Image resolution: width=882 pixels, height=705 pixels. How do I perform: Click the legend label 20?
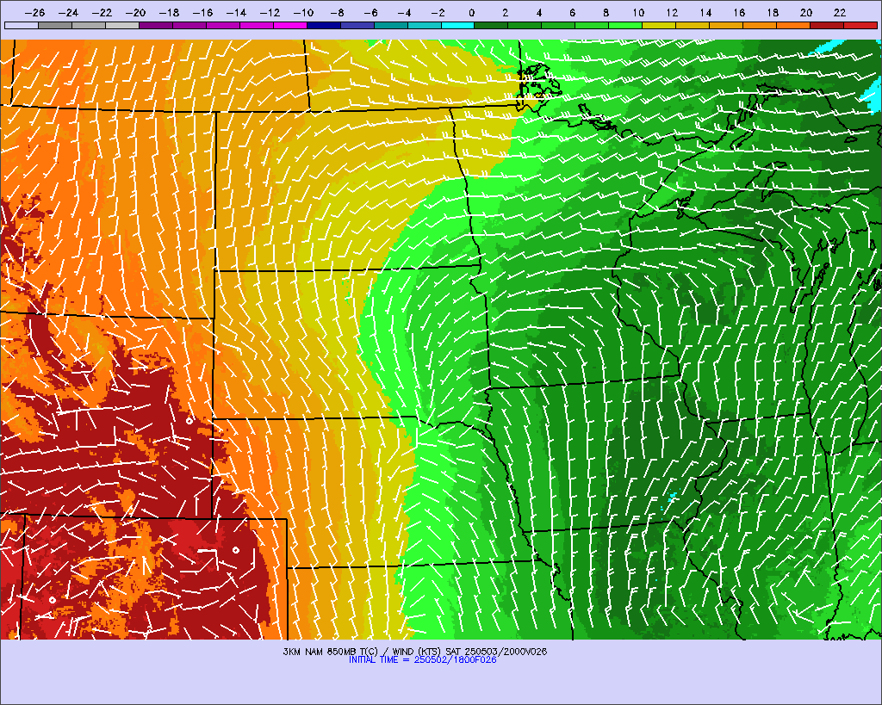point(806,13)
